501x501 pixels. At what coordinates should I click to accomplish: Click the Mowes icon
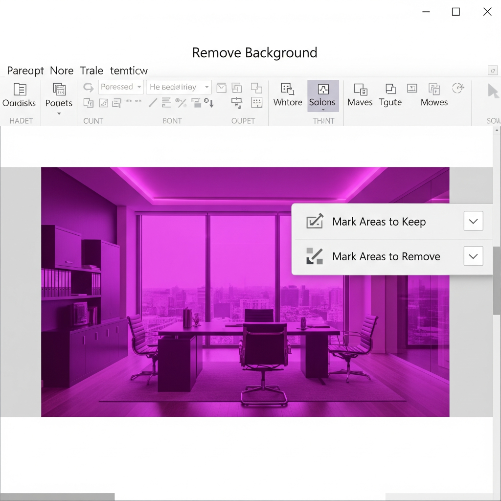(434, 89)
